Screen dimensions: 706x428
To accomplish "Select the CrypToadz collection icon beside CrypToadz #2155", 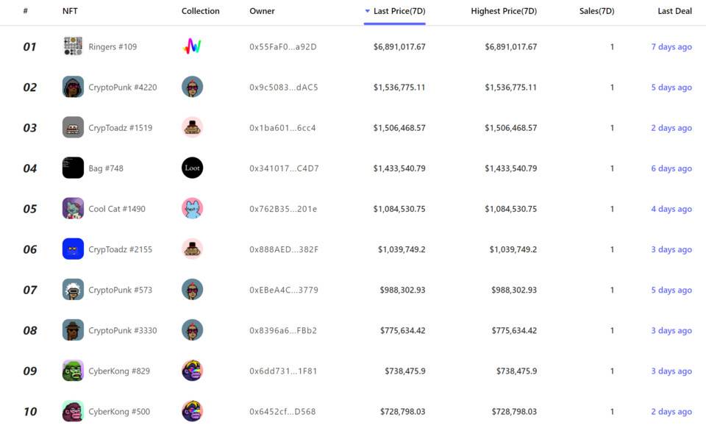I will pos(192,249).
